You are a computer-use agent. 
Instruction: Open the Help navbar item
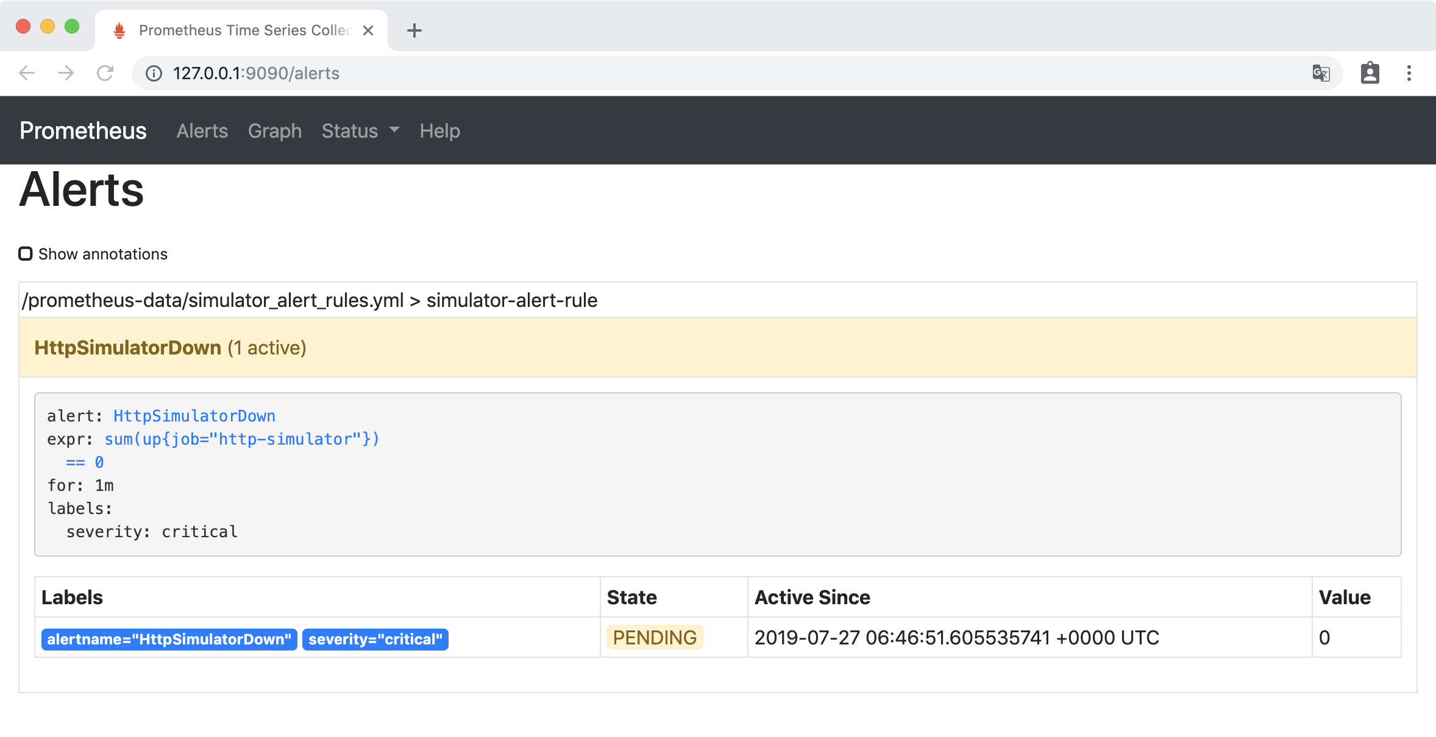pos(440,131)
